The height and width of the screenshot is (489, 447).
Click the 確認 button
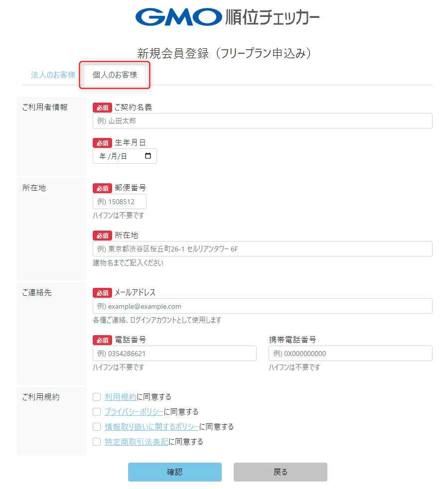pos(175,472)
